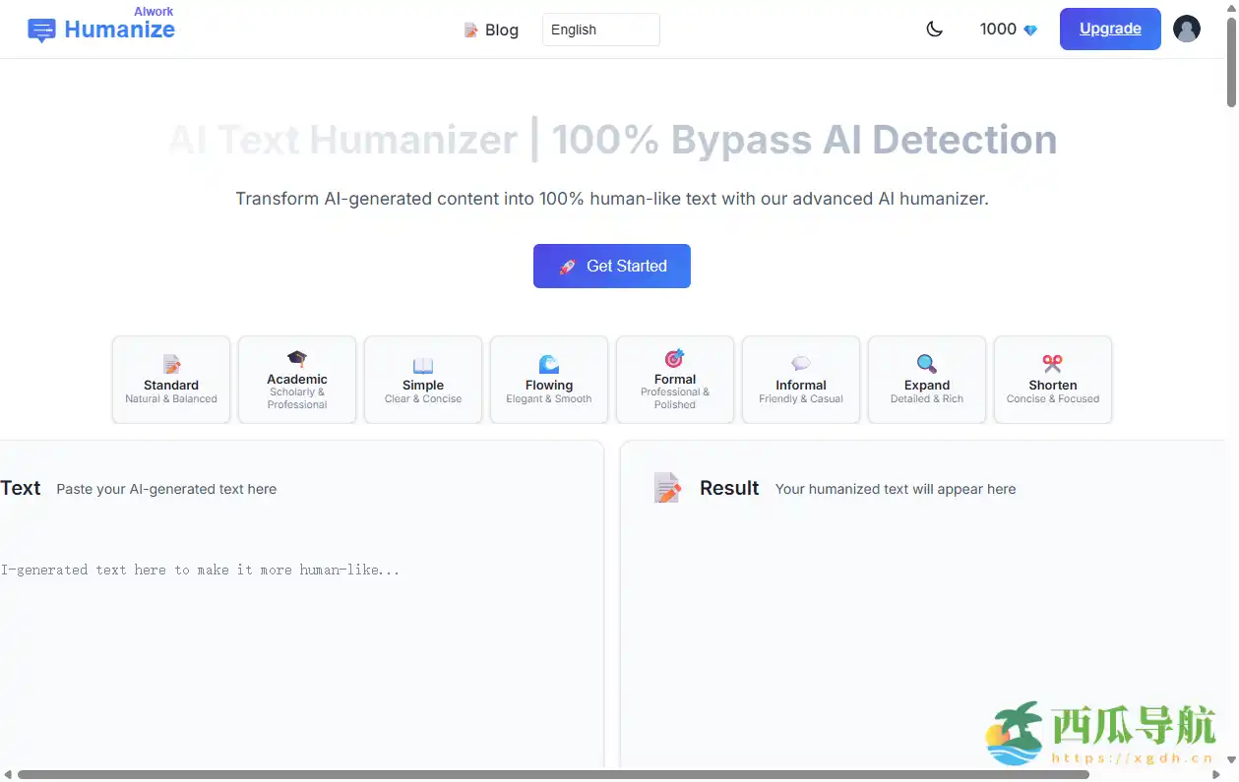Toggle dark mode with the moon icon
1239x782 pixels.
[933, 29]
